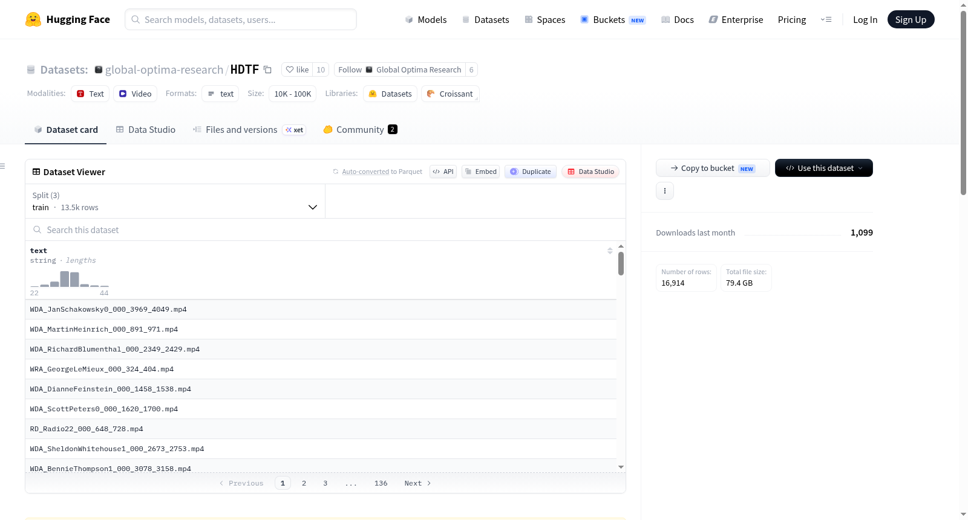The image size is (968, 520).
Task: Open the global-optima-research organization link
Action: point(164,69)
